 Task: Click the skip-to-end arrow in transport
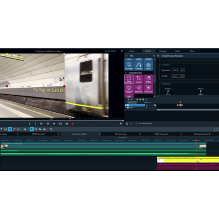[x=67, y=124]
